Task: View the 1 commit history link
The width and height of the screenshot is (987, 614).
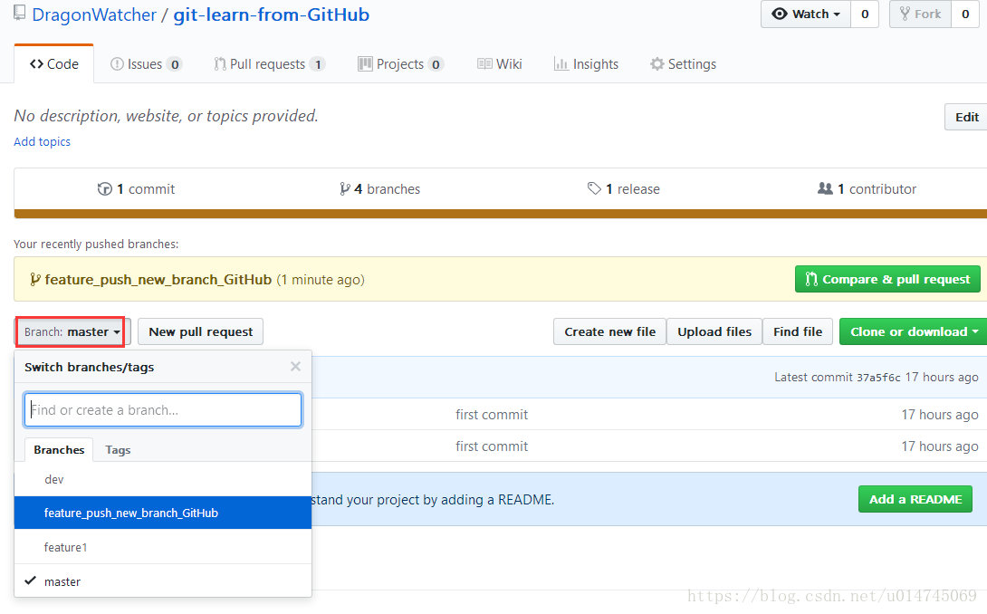Action: [136, 189]
